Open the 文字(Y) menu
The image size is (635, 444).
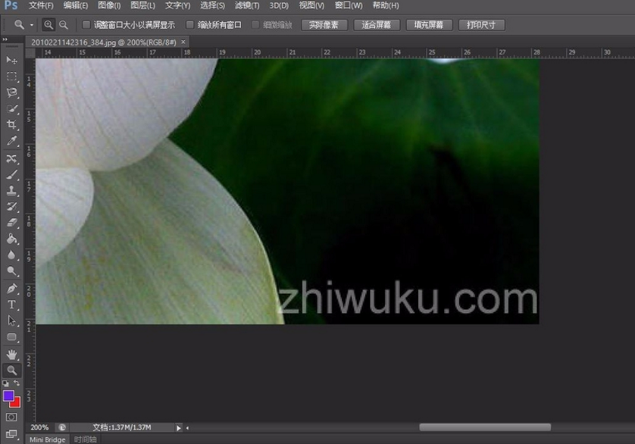[178, 5]
